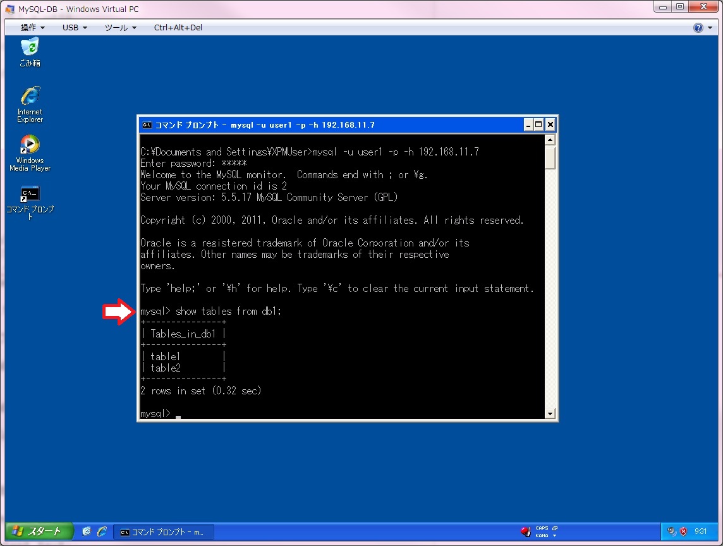723x546 pixels.
Task: Select the コマンド プロンプト desktop shortcut
Action: pyautogui.click(x=30, y=202)
